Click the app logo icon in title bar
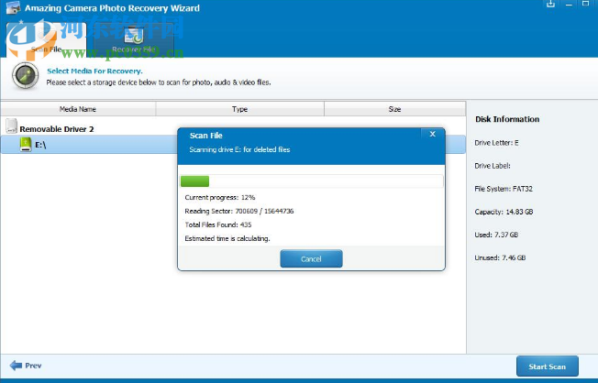This screenshot has height=383, width=598. point(13,8)
